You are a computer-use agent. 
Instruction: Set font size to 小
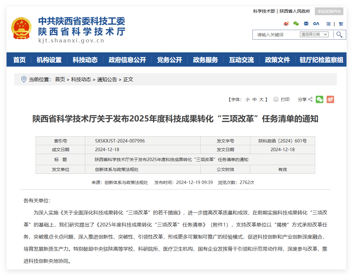(248, 99)
